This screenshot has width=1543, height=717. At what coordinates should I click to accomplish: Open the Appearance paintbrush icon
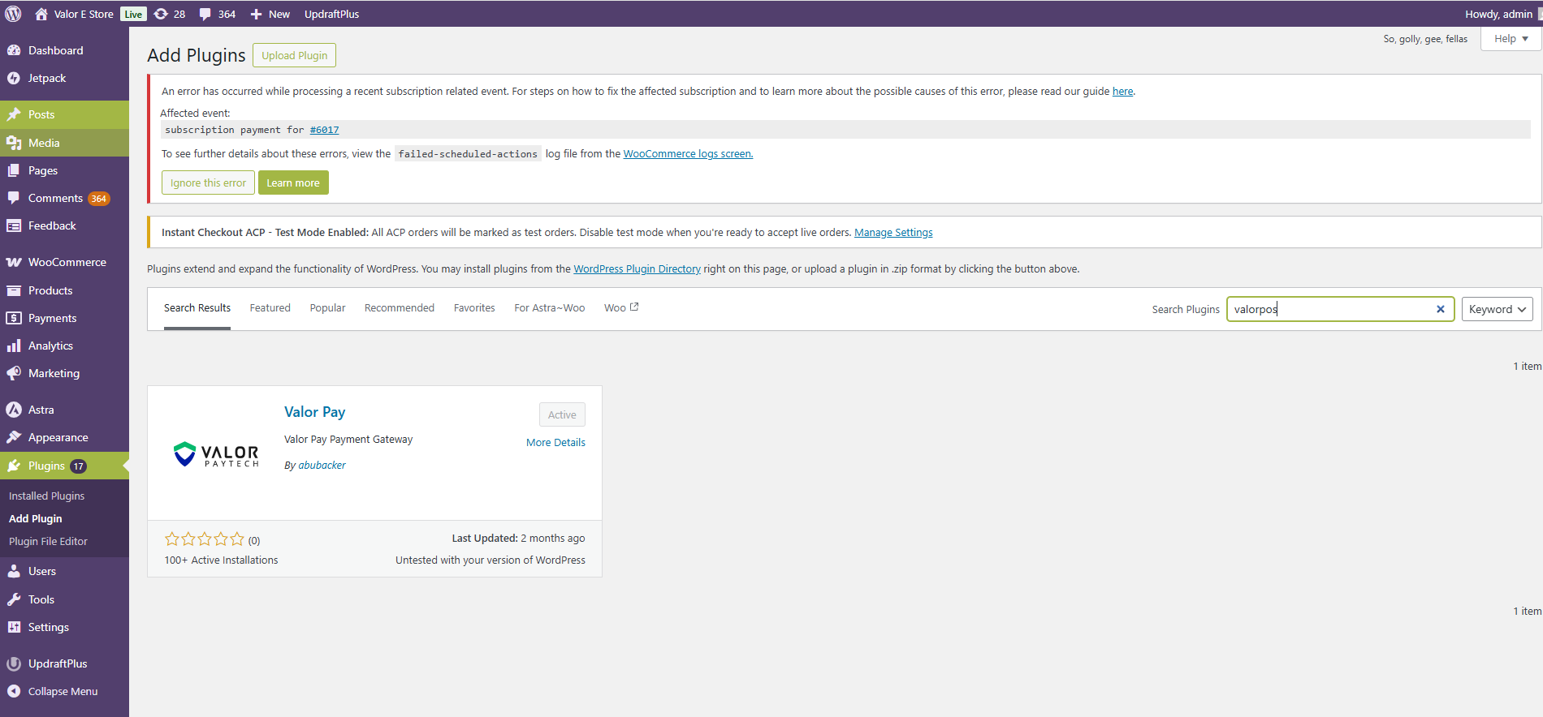click(x=14, y=437)
